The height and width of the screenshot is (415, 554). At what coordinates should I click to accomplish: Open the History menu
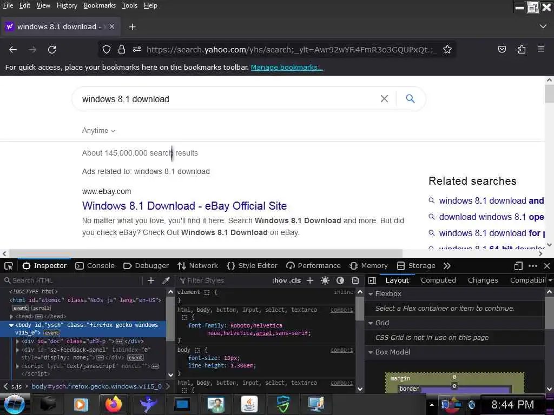(67, 5)
